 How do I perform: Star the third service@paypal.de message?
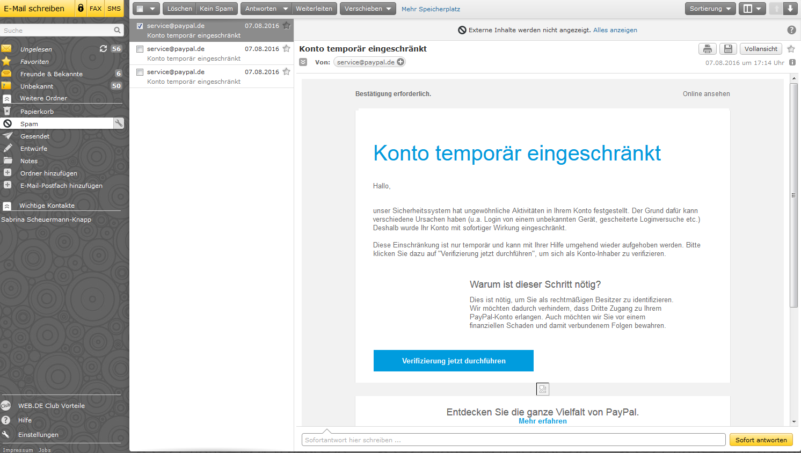(x=287, y=71)
